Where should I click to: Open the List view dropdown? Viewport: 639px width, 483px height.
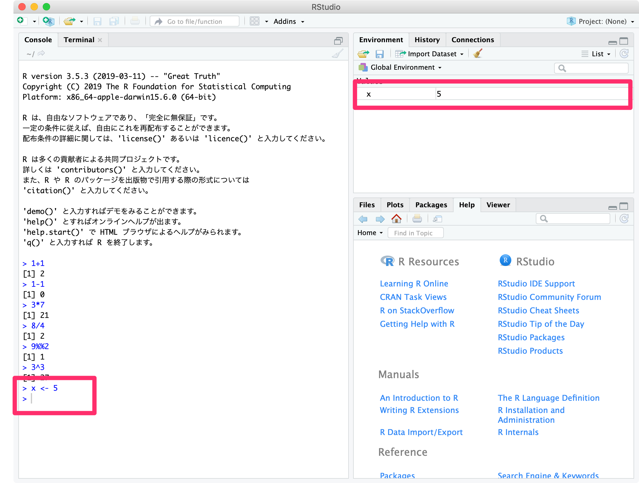click(596, 54)
